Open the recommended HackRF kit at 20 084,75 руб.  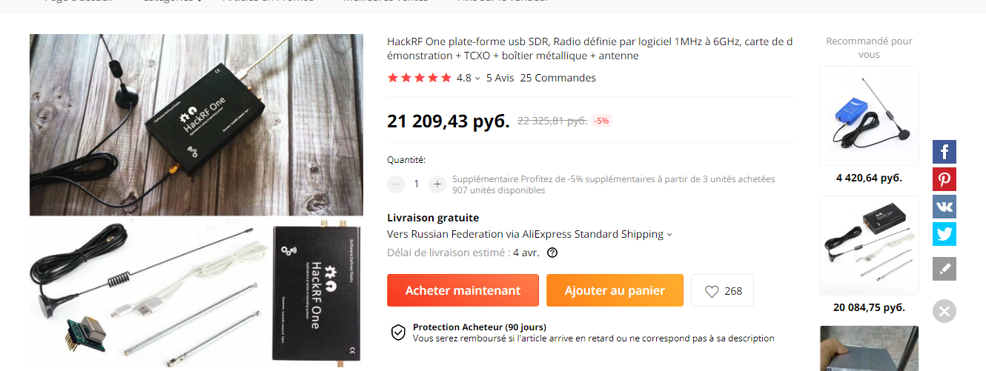point(869,246)
